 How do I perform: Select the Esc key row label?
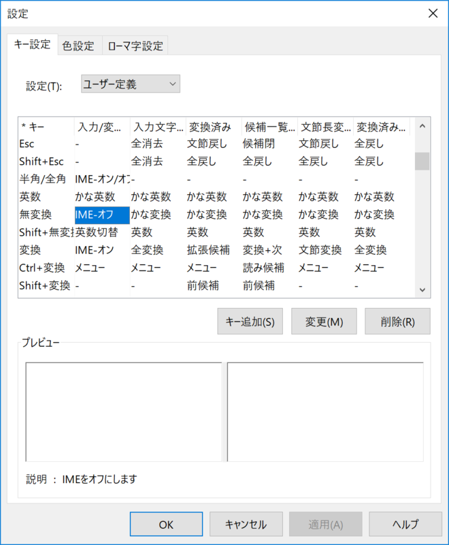(27, 144)
